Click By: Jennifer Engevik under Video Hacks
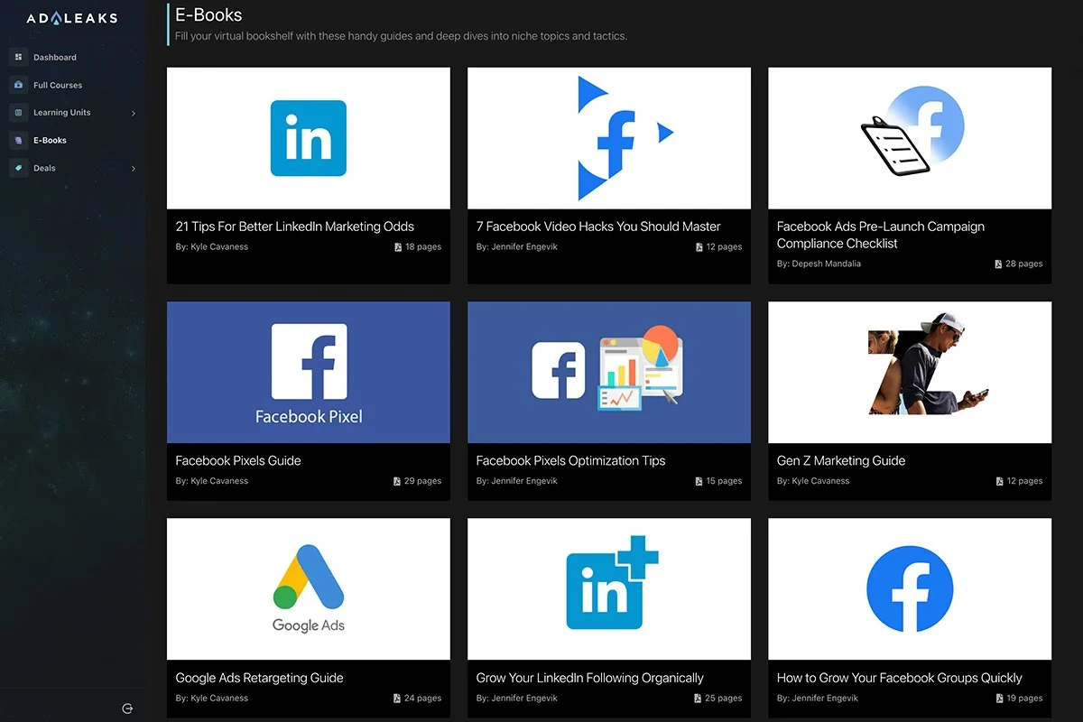Screen dimensions: 1083x722 pyautogui.click(x=516, y=246)
